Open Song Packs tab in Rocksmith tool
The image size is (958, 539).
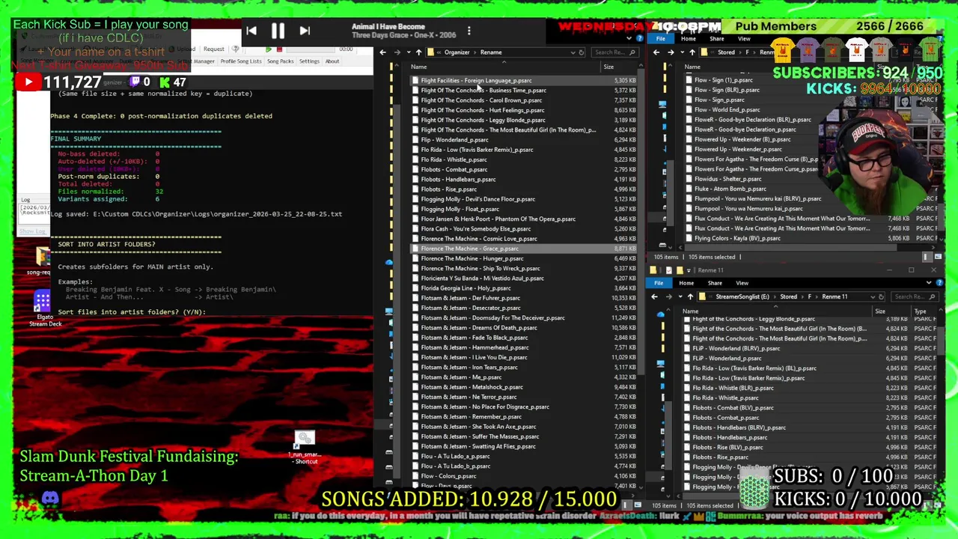(281, 61)
